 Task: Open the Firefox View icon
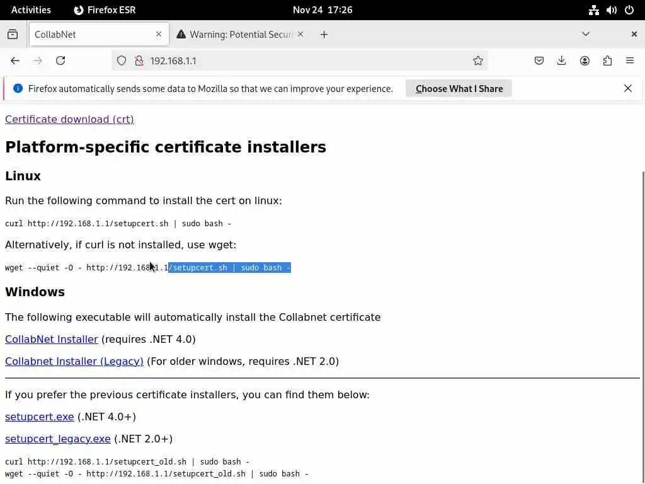coord(13,34)
